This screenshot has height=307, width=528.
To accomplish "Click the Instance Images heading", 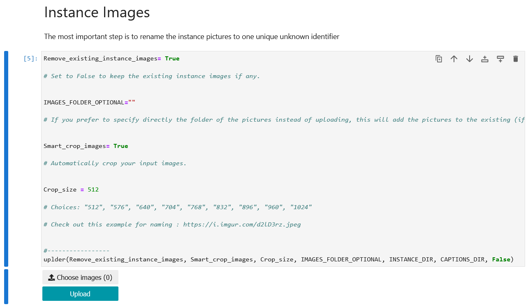I will pyautogui.click(x=97, y=12).
